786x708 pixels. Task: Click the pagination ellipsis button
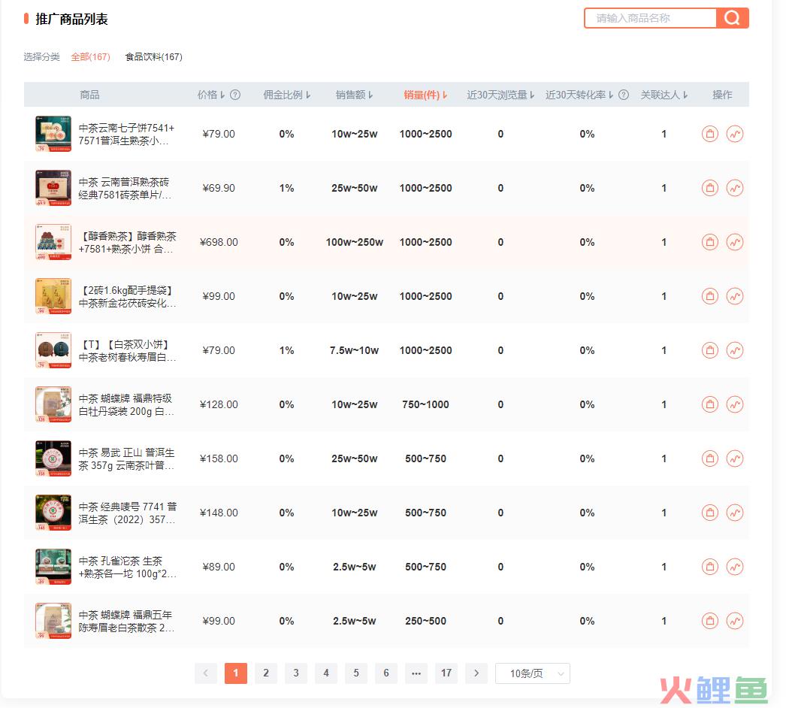(x=416, y=673)
